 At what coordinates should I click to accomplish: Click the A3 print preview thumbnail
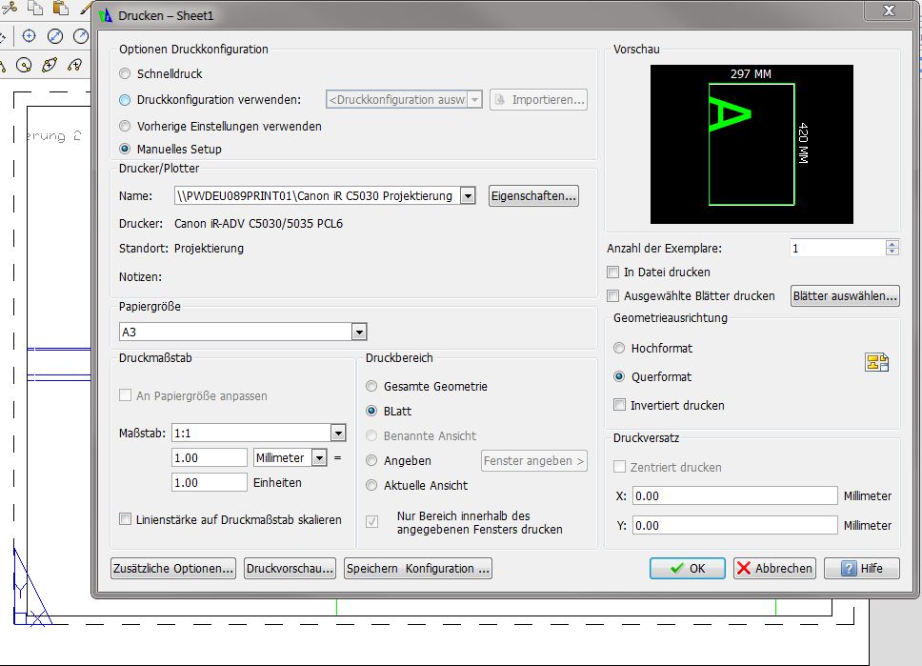point(752,144)
